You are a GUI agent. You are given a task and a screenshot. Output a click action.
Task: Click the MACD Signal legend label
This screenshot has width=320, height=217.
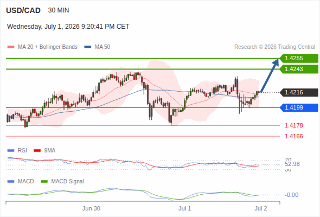(68, 182)
